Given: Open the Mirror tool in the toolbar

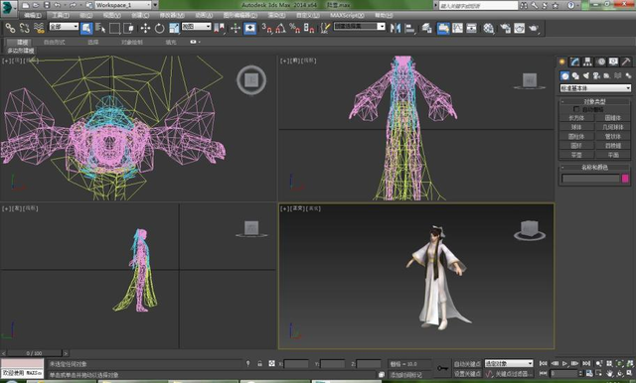Looking at the screenshot, I should [396, 28].
